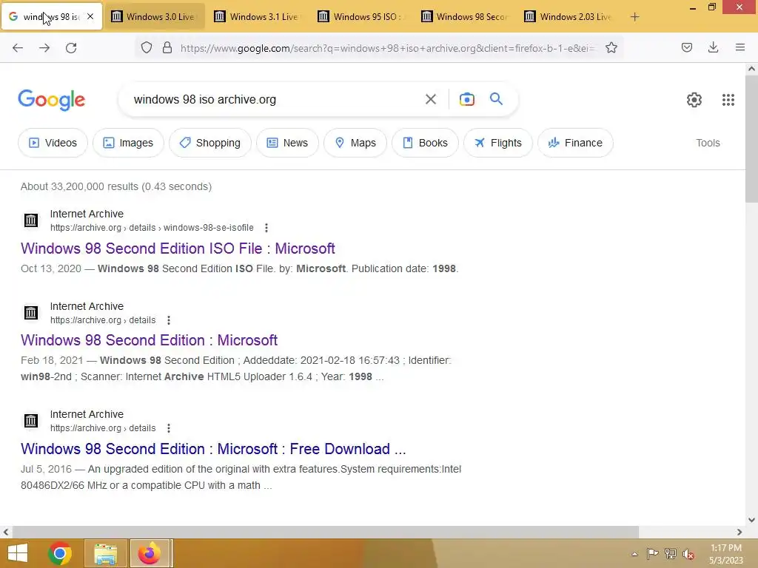758x568 pixels.
Task: Open Windows 98 Second Edition Free Download link
Action: pyautogui.click(x=213, y=449)
